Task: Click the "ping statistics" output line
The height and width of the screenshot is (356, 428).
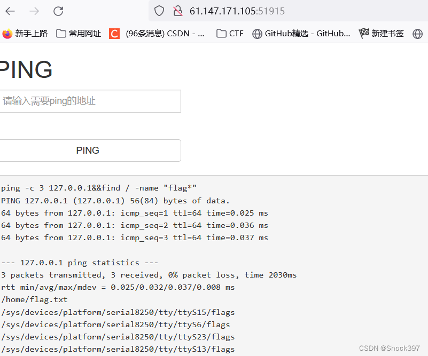Action: pyautogui.click(x=80, y=263)
